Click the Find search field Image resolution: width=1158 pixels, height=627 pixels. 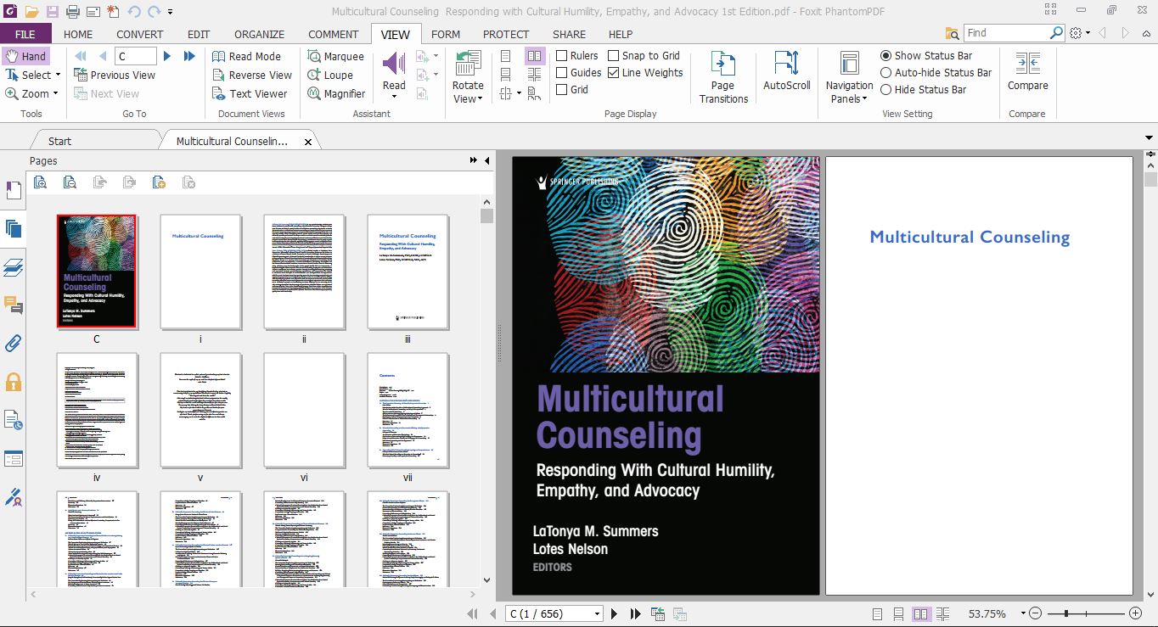point(1006,33)
